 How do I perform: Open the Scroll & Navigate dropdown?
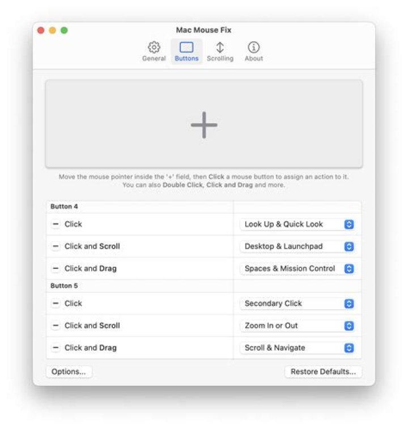[x=297, y=348]
